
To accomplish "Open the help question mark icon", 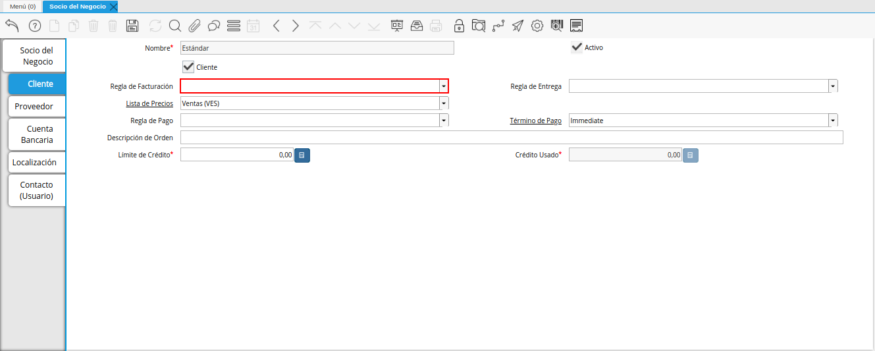I will 35,26.
